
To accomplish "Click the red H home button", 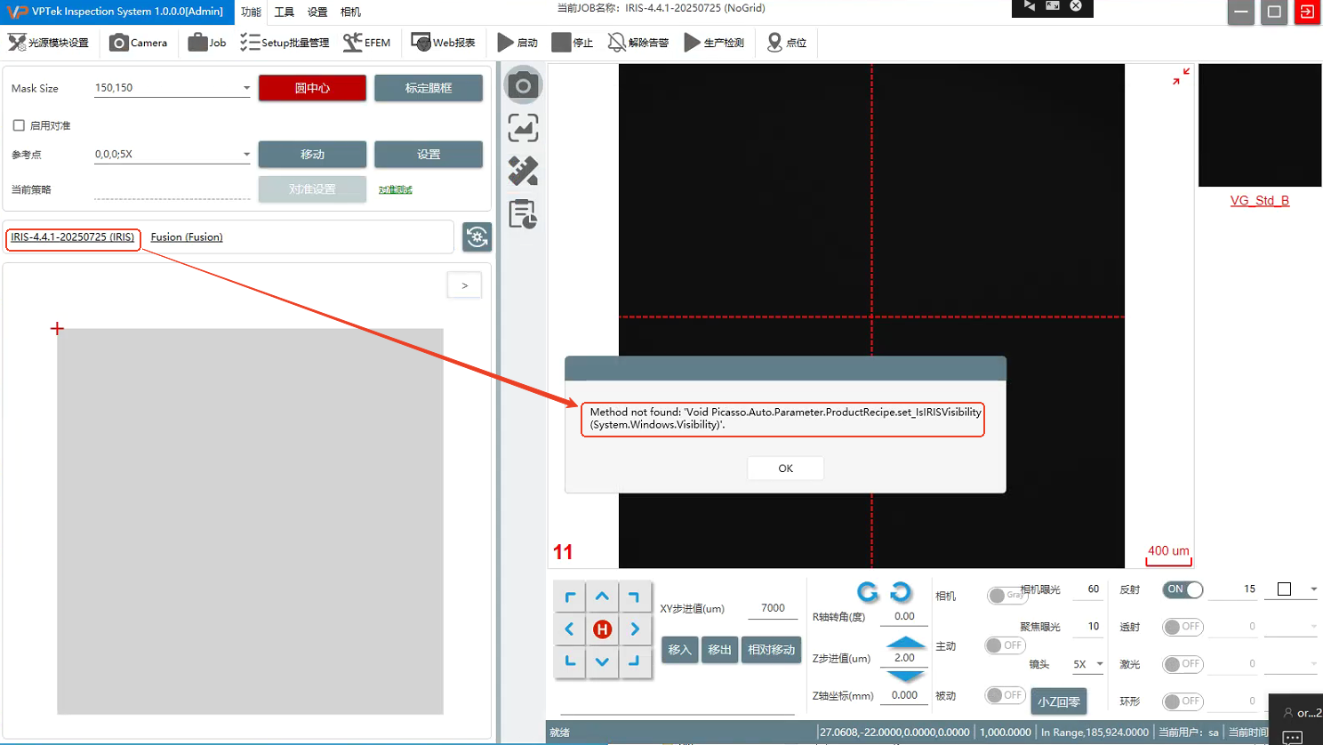I will (602, 629).
